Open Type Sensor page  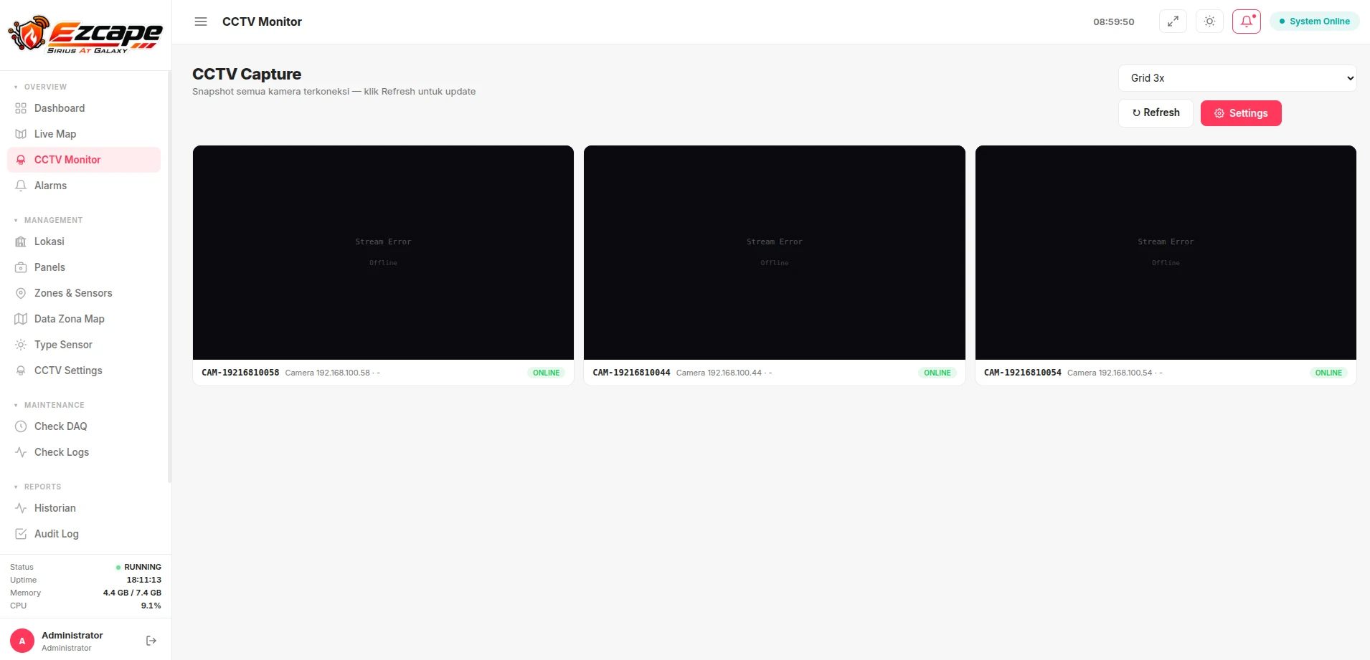point(84,345)
